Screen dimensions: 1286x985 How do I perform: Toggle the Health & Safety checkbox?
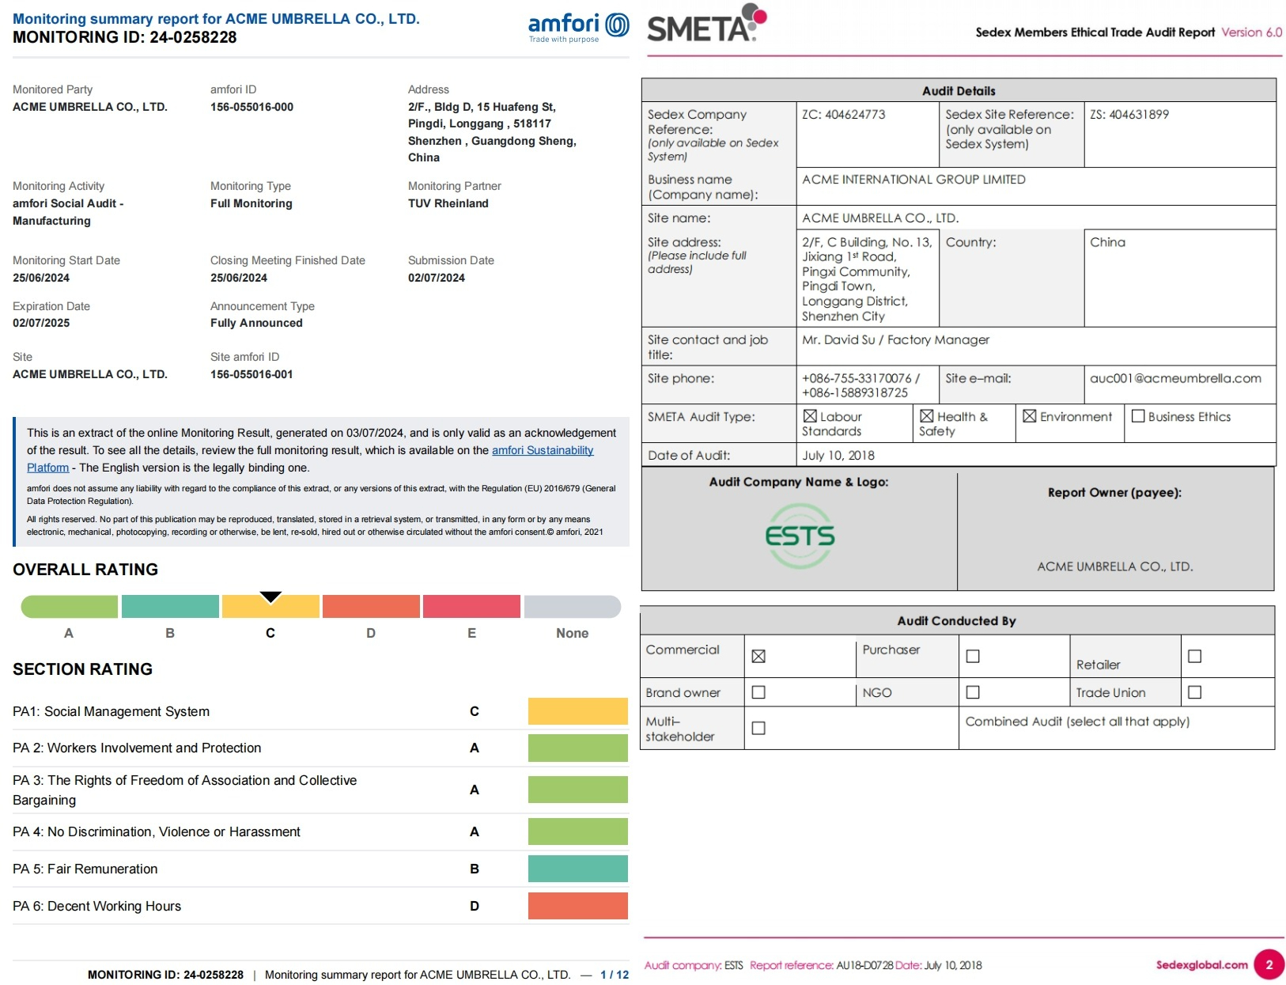tap(926, 416)
